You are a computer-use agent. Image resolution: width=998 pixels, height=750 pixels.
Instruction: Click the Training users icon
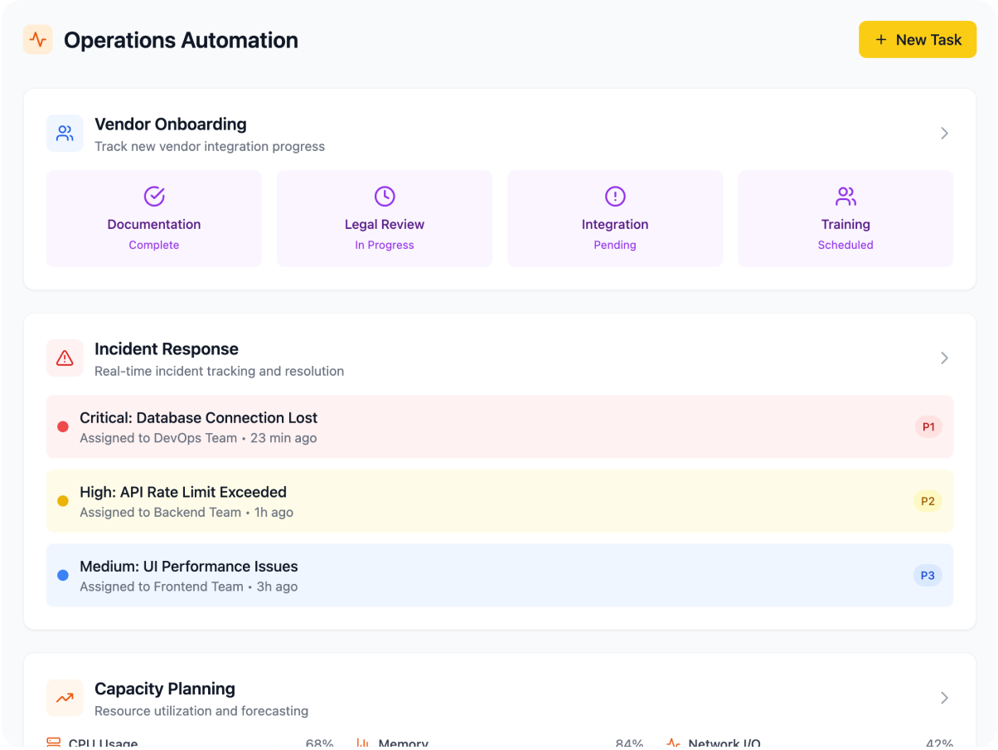pos(845,196)
